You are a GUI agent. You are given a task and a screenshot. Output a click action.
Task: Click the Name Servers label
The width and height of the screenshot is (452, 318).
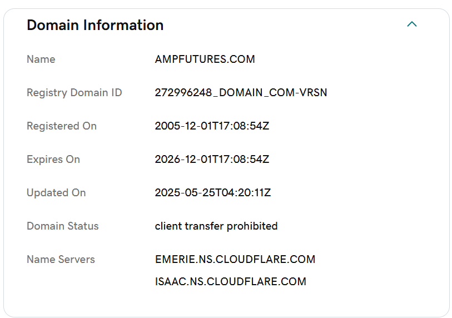tap(61, 259)
